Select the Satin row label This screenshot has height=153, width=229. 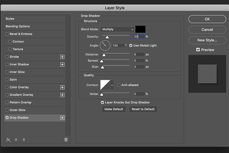(13, 80)
